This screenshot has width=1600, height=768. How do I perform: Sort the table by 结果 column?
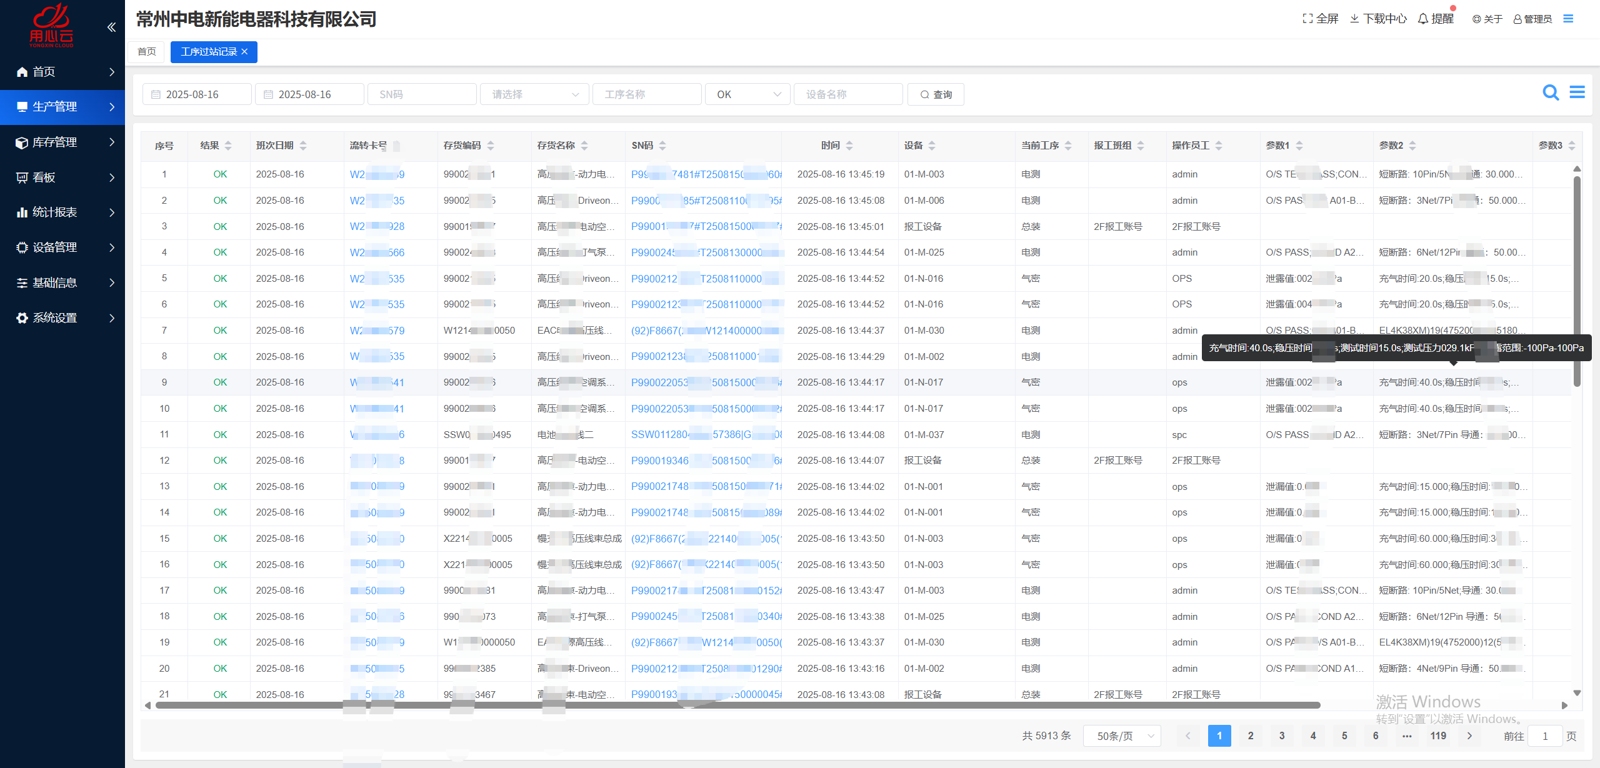(x=228, y=146)
